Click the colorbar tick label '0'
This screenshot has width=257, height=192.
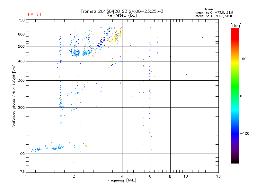241,96
